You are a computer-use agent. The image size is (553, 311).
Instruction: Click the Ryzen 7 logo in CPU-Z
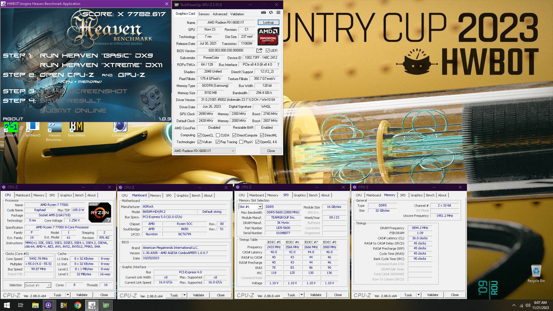[100, 213]
